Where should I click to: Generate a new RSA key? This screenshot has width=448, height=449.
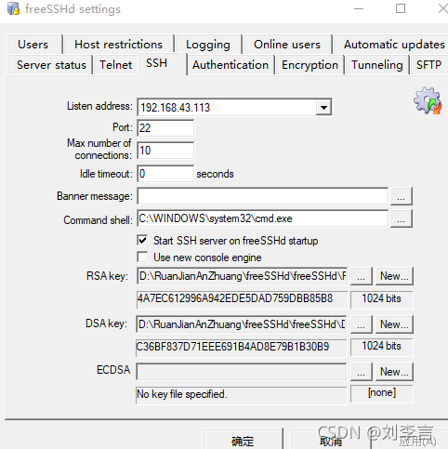(x=394, y=276)
